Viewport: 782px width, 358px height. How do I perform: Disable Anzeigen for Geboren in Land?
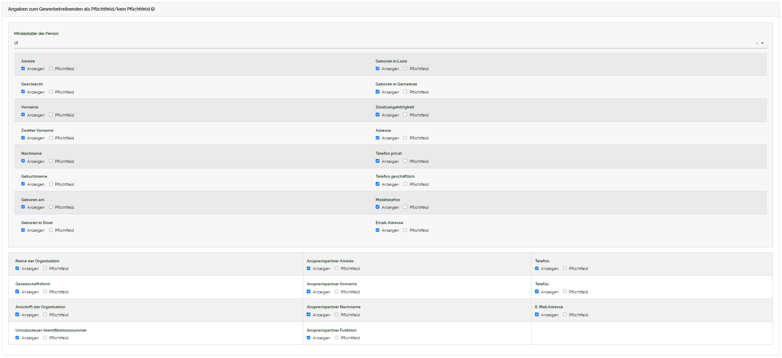[x=377, y=68]
